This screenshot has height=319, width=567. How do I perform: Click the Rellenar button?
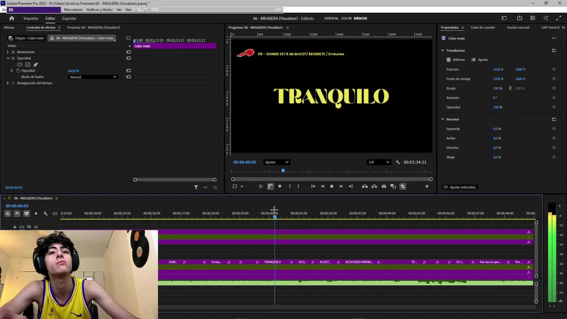456,59
